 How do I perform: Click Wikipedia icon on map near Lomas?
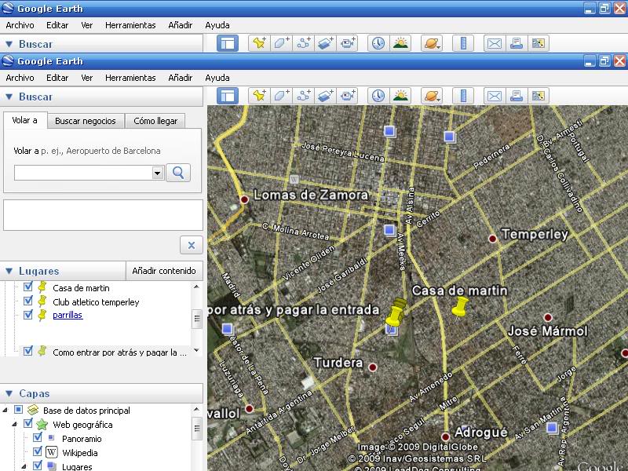[294, 180]
